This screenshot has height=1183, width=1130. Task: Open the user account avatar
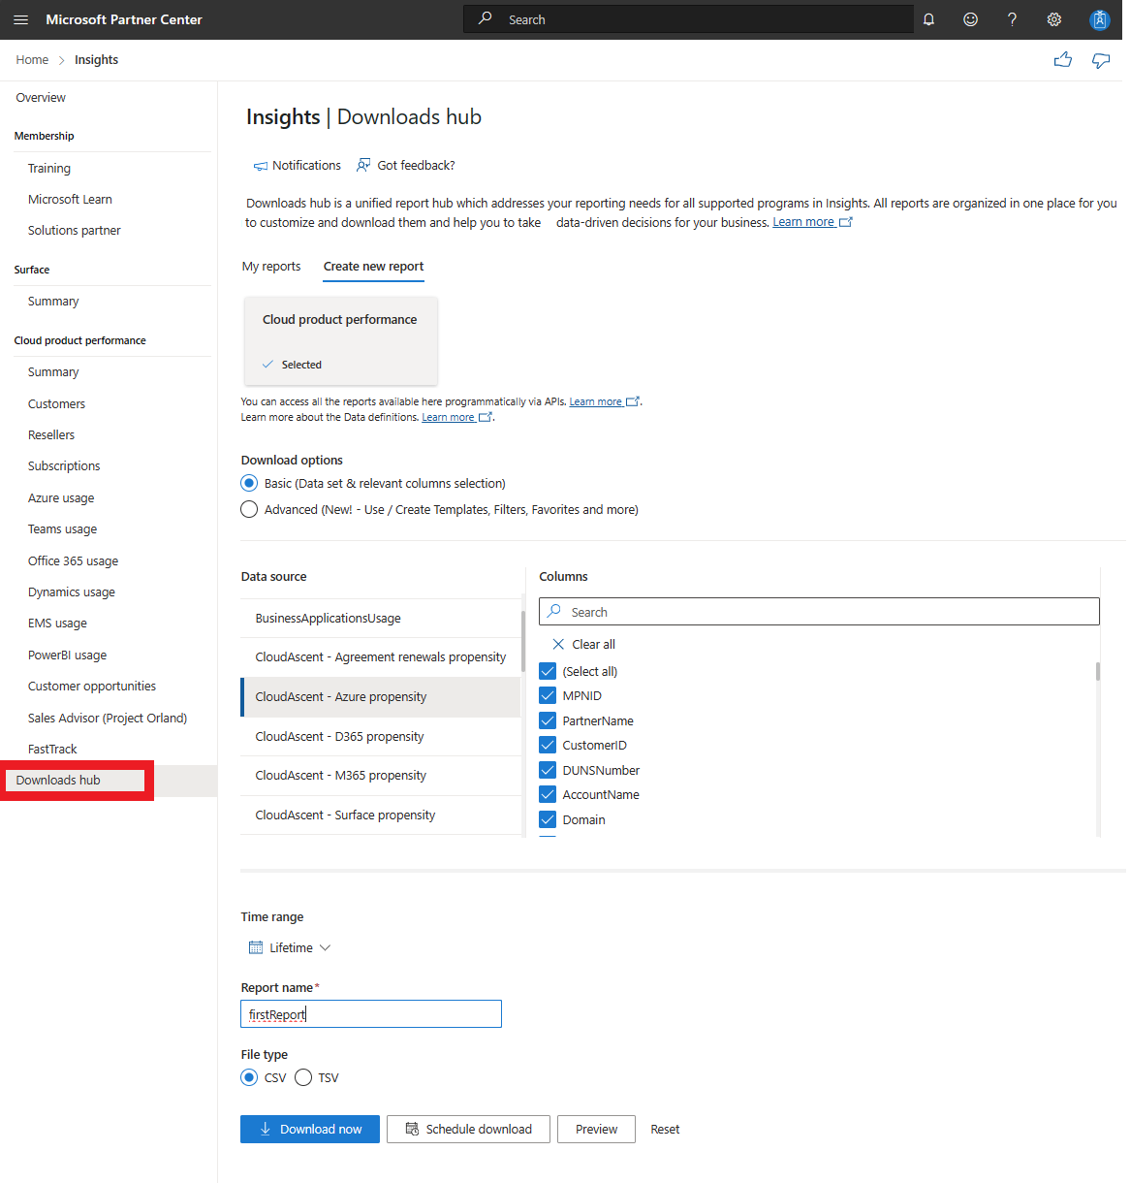pyautogui.click(x=1099, y=19)
